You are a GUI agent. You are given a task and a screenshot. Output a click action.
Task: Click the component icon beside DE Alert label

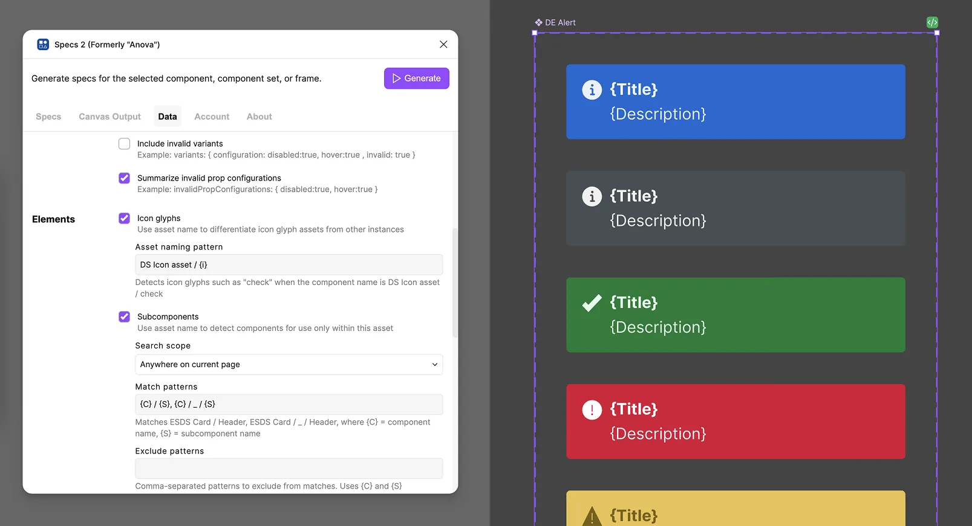tap(538, 22)
